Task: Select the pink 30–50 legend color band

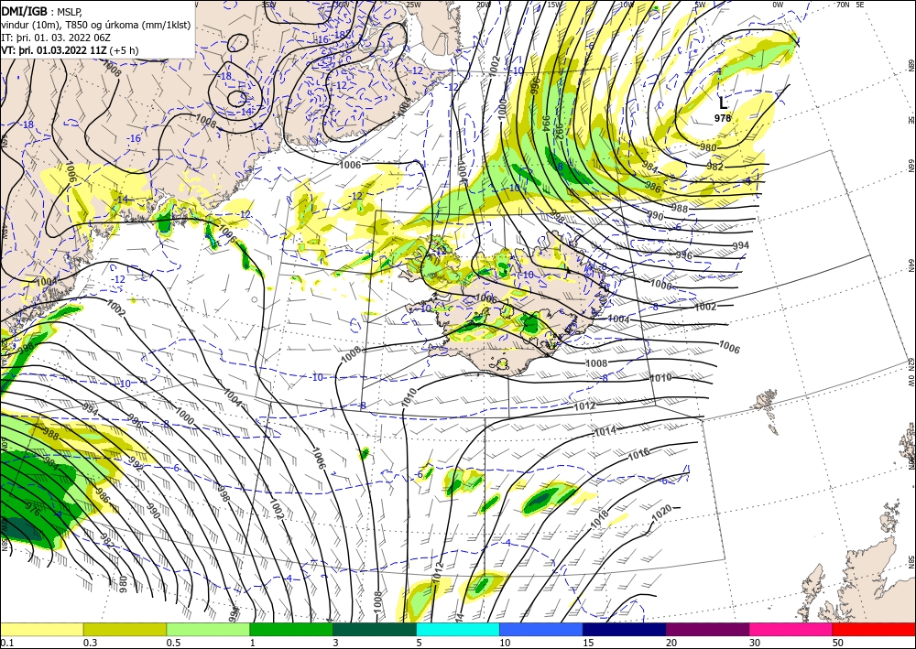Action: coord(791,629)
